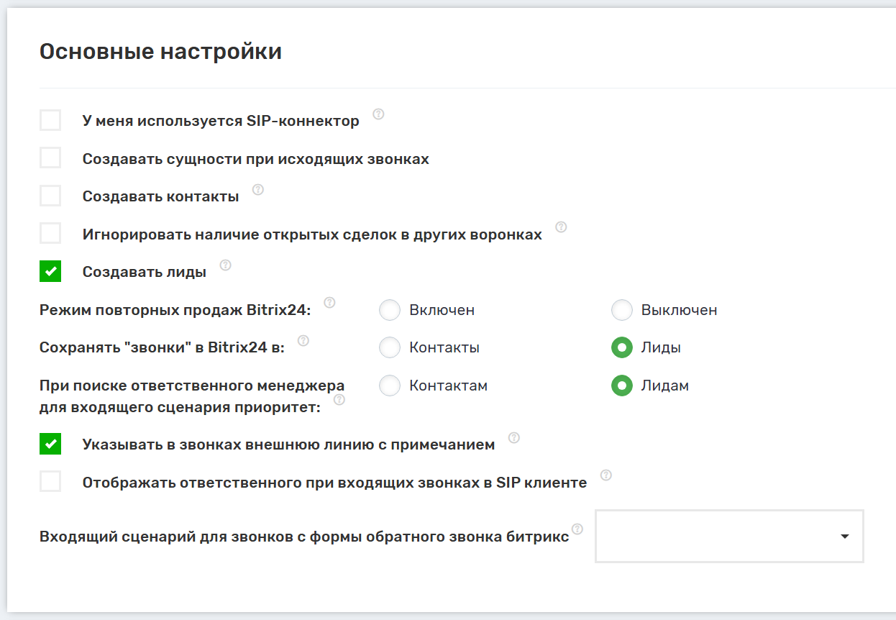This screenshot has height=620, width=896.
Task: Select Выключен radio for repeat sales mode
Action: tap(621, 310)
